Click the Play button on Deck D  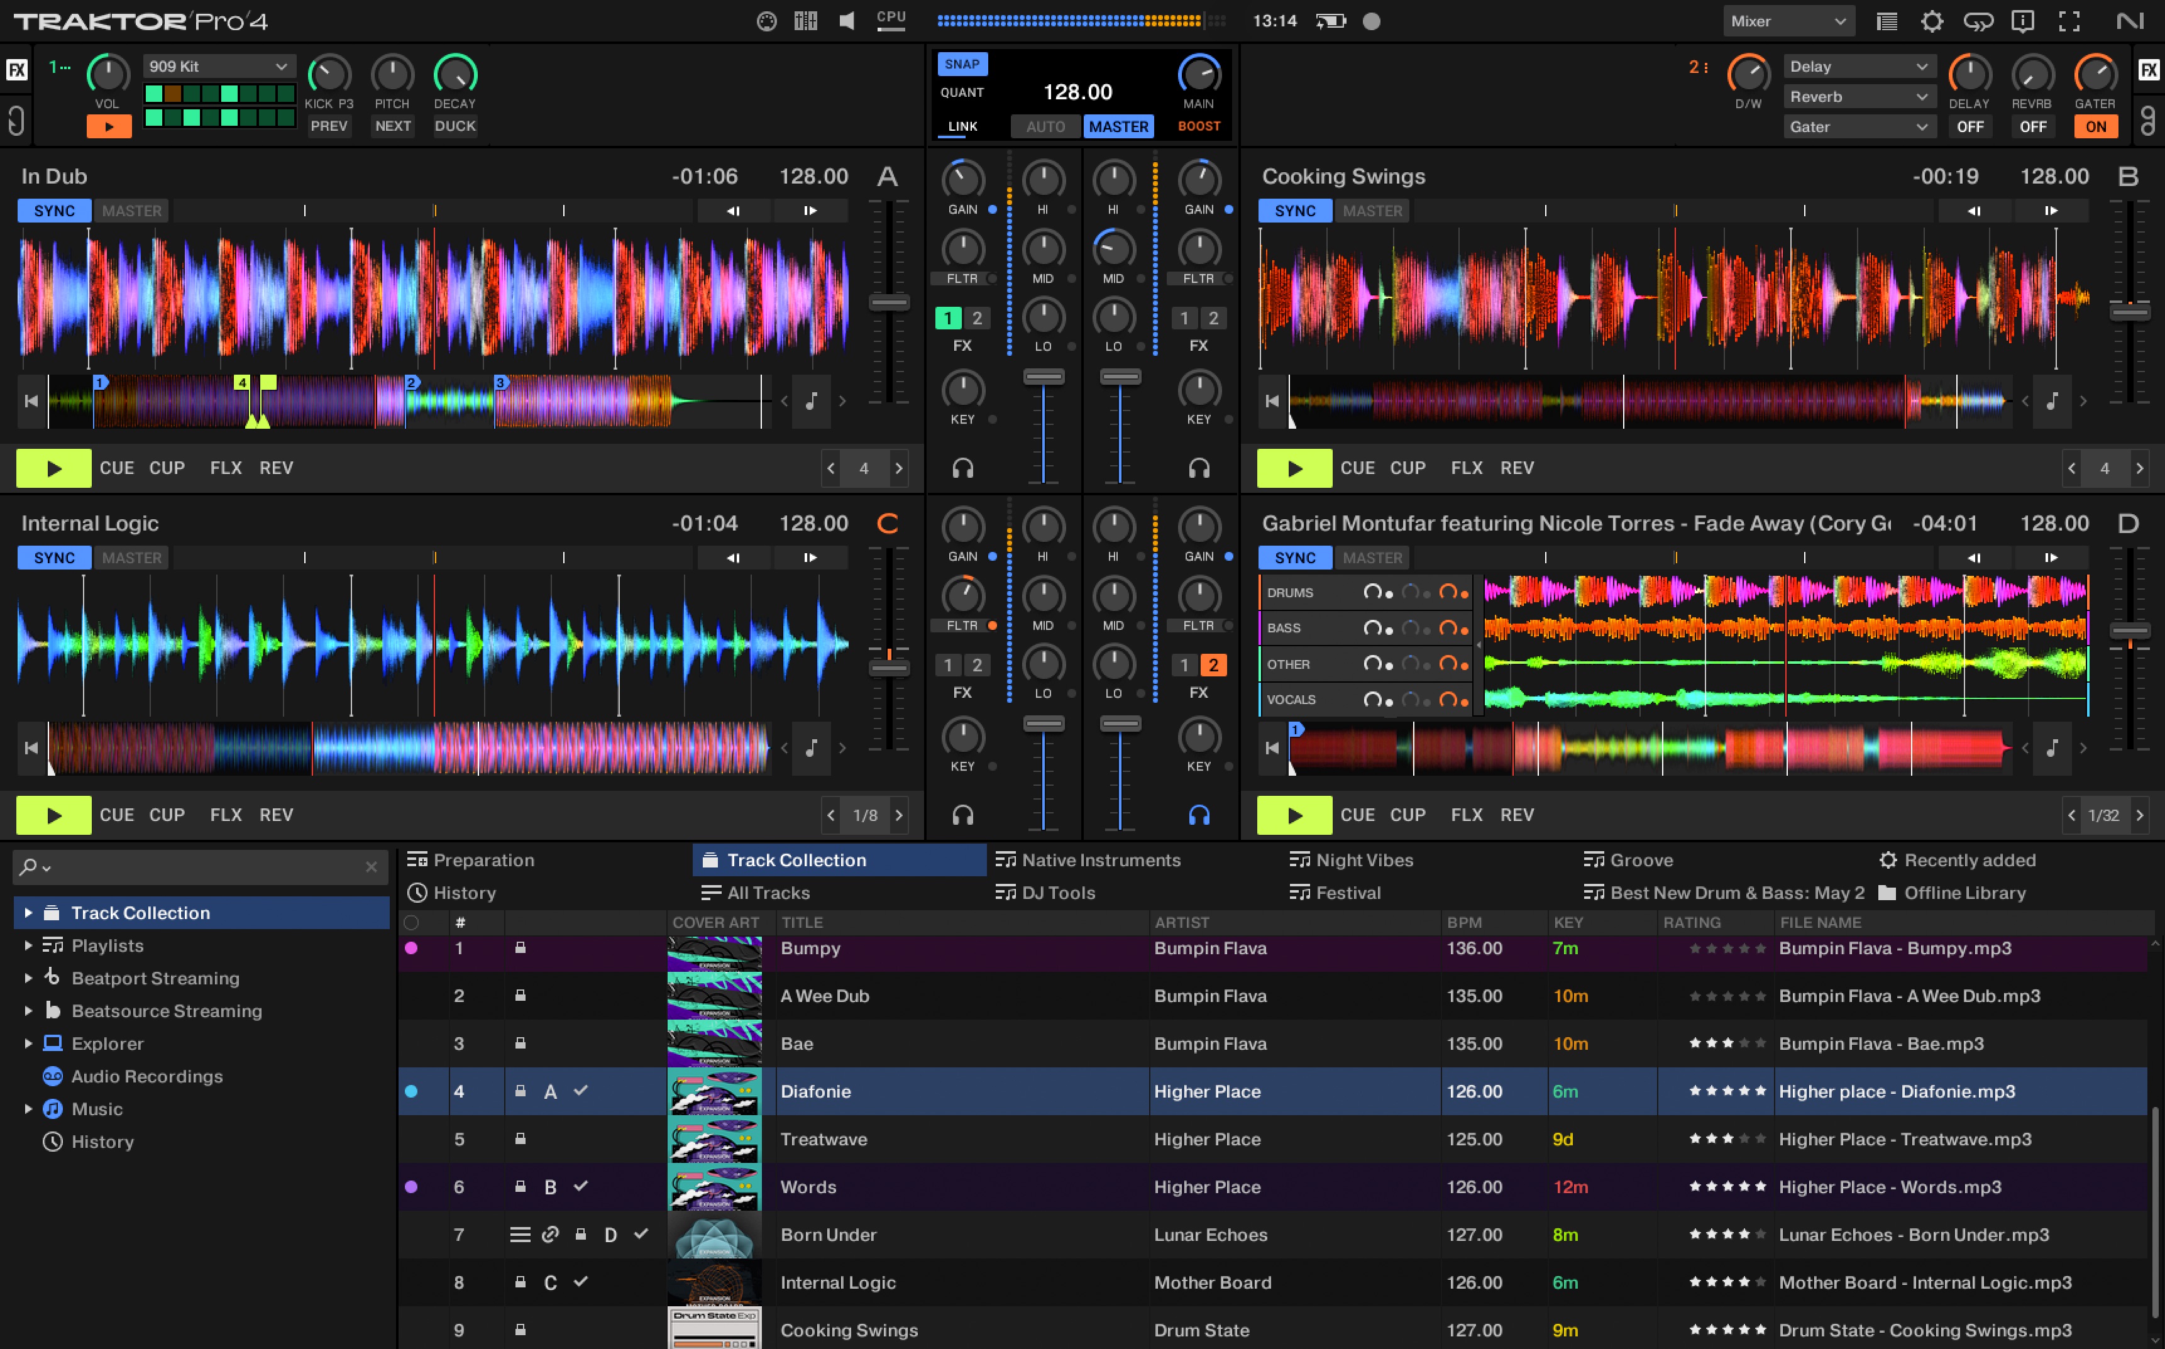[1294, 815]
